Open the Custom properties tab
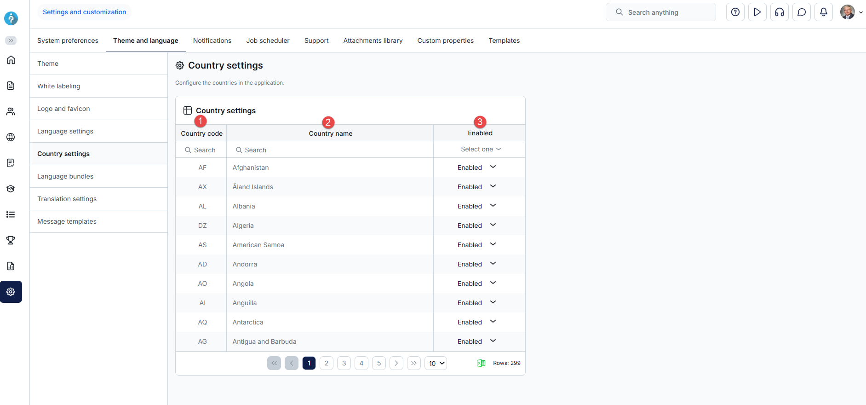Viewport: 866px width, 405px height. tap(446, 40)
